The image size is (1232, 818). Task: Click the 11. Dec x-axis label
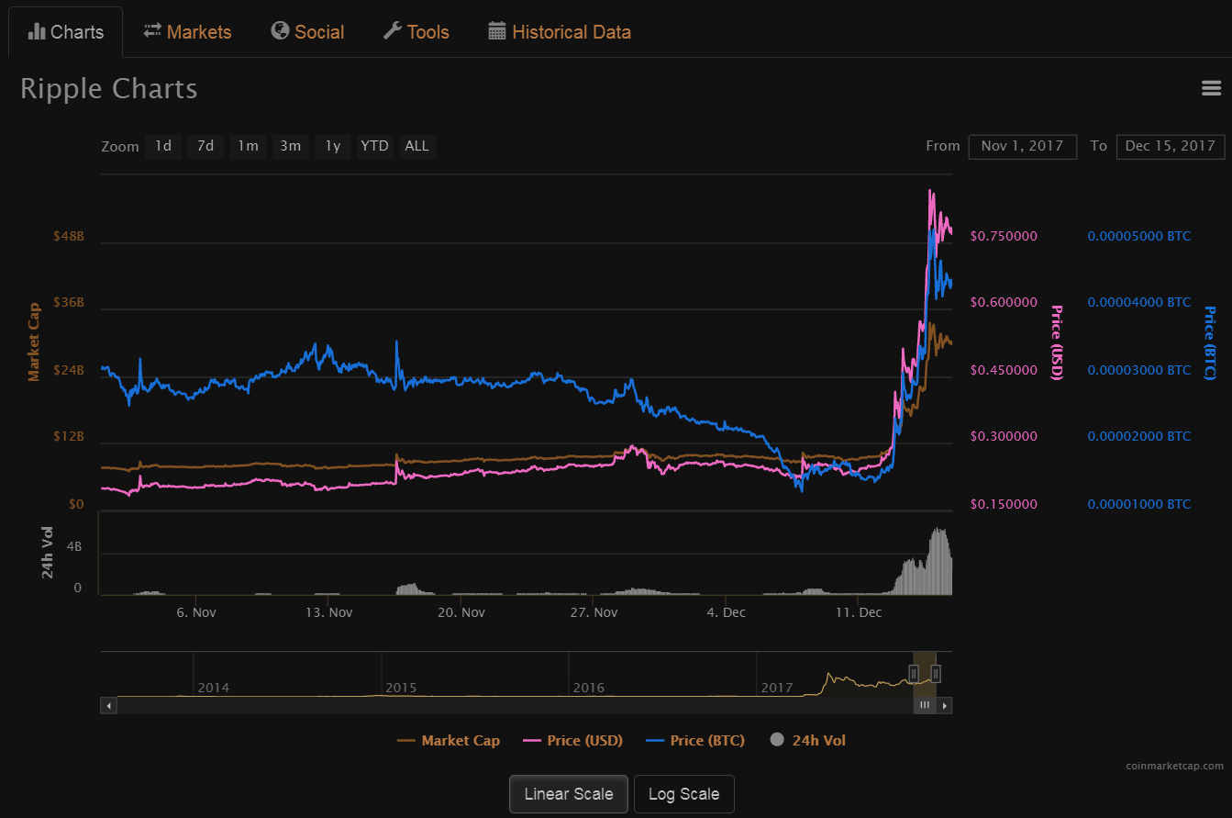click(x=859, y=612)
